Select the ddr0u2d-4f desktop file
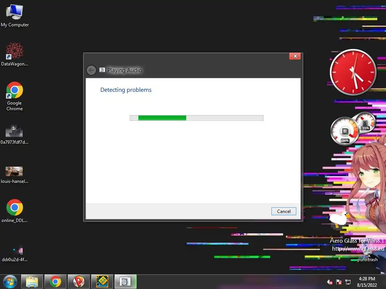 [15, 254]
